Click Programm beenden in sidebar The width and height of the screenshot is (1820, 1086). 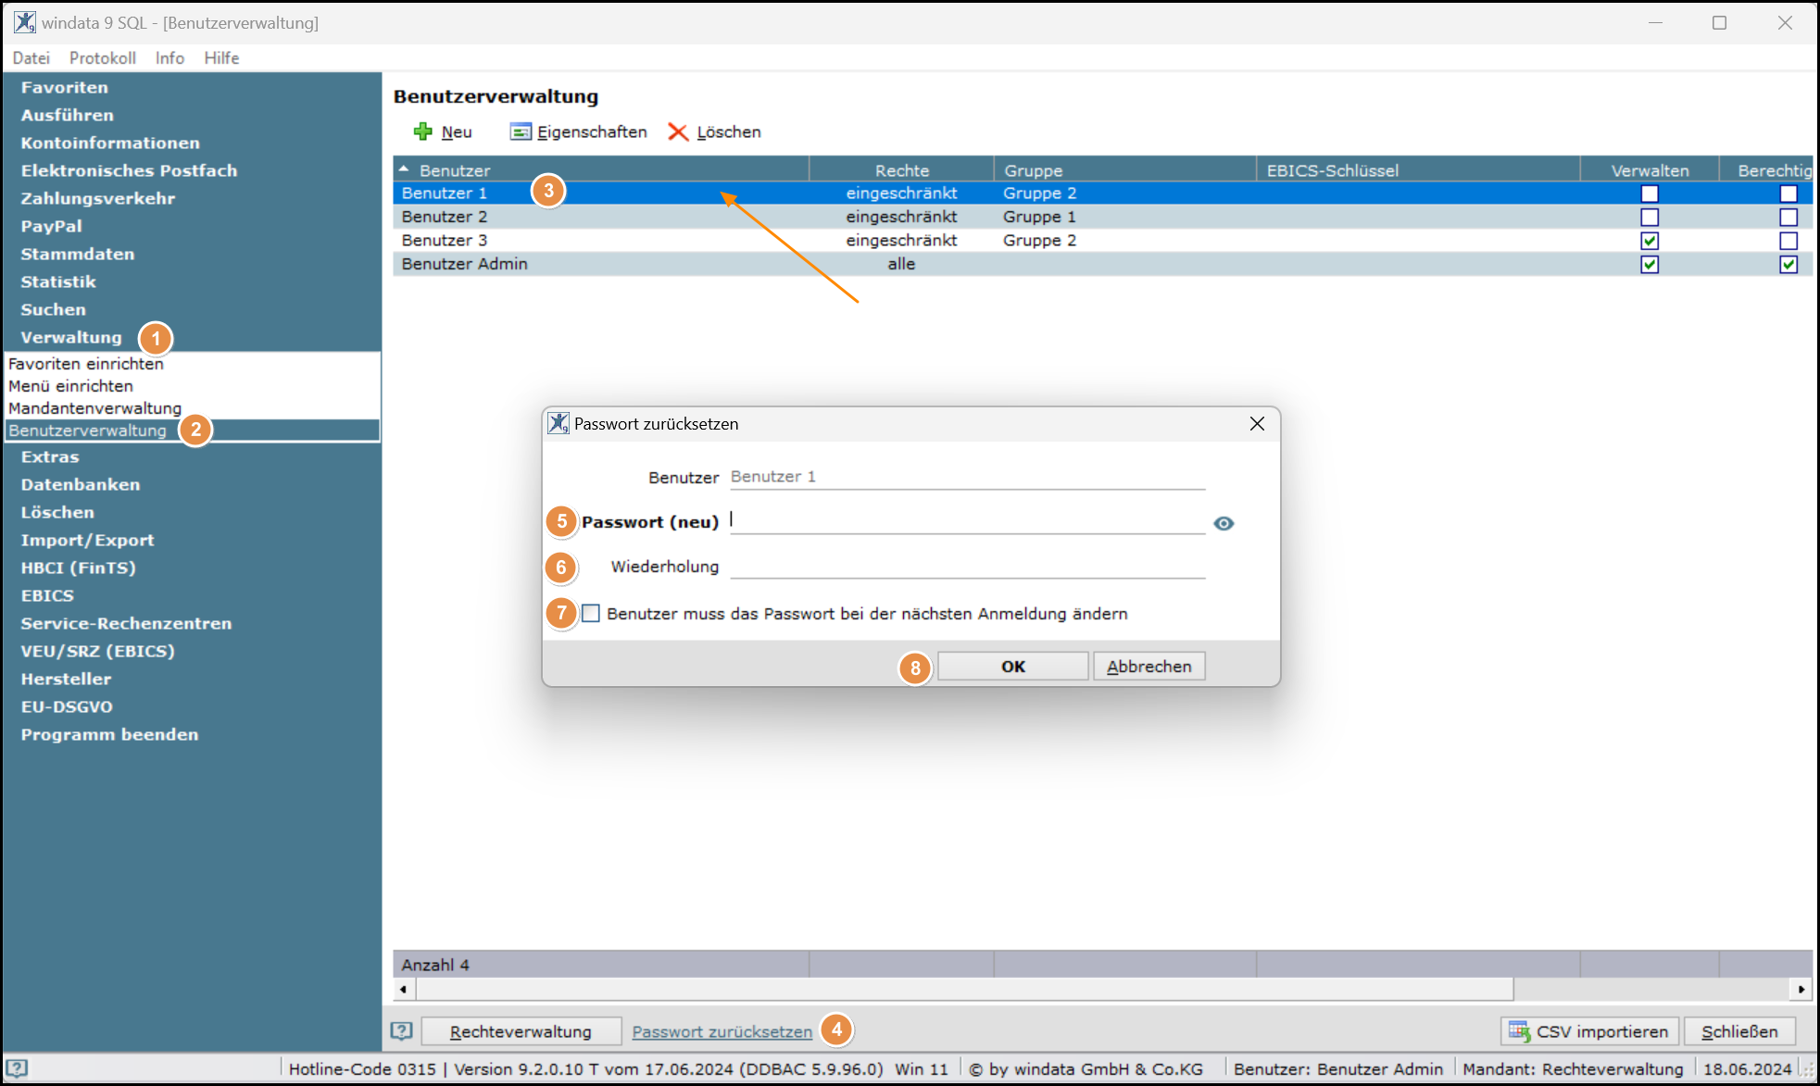(109, 734)
